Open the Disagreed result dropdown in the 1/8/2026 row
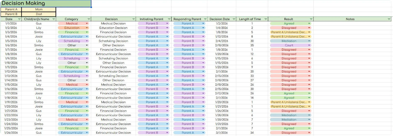394x137 pixels. (x=309, y=54)
